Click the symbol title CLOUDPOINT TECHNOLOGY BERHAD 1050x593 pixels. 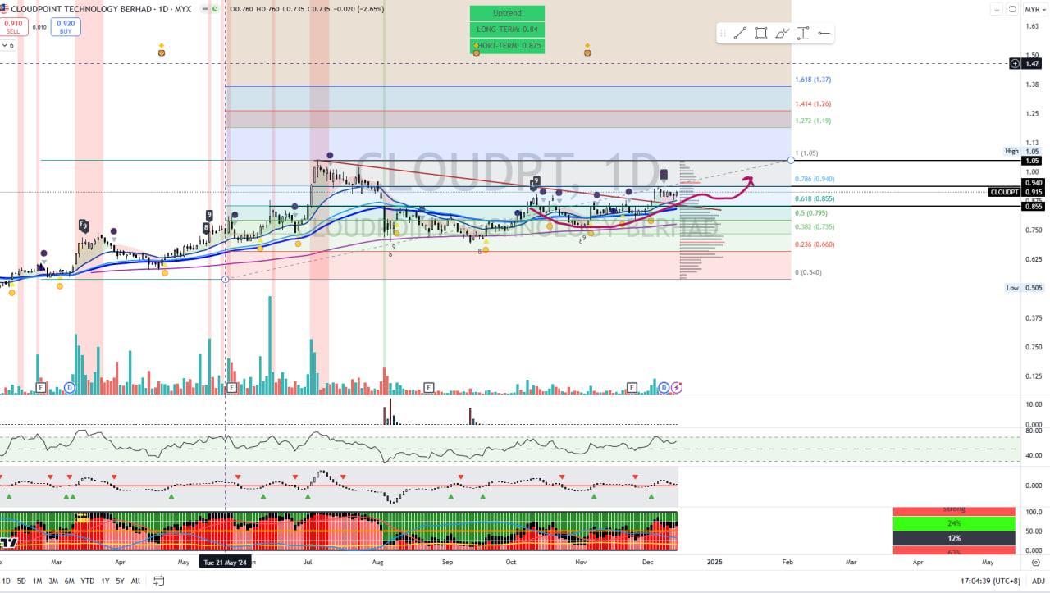82,9
